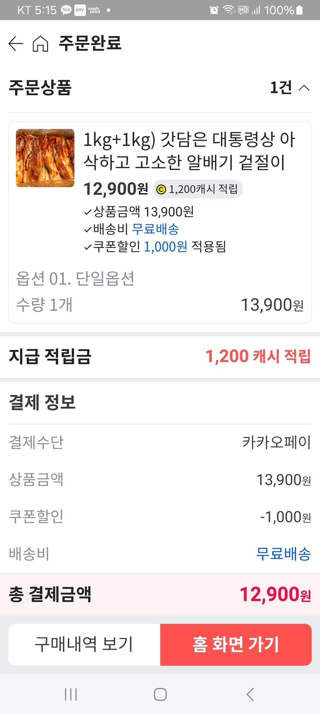Tap the 1건 order count label
The width and height of the screenshot is (320, 714).
coord(281,88)
